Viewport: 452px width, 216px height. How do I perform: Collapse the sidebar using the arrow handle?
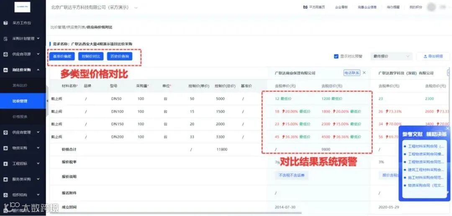(47, 101)
